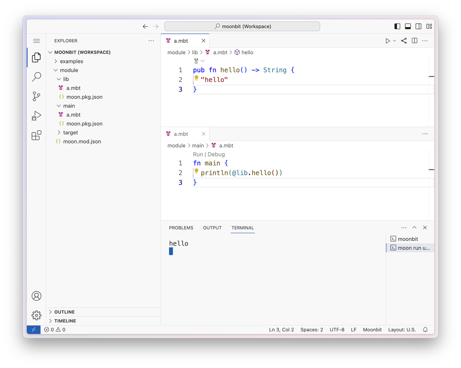Viewport: 461px width, 368px height.
Task: Click the Split Editor Right icon
Action: point(415,41)
